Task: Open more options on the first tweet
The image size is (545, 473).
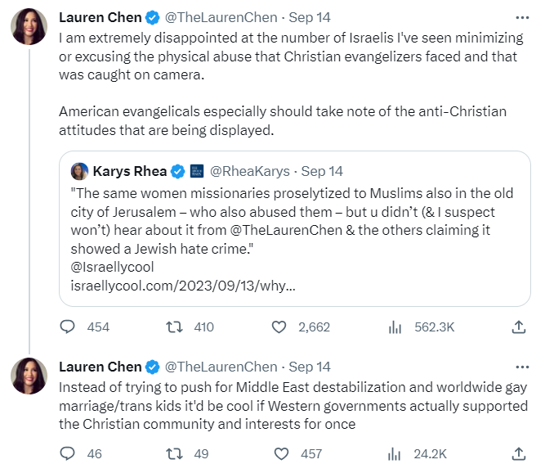Action: tap(522, 17)
